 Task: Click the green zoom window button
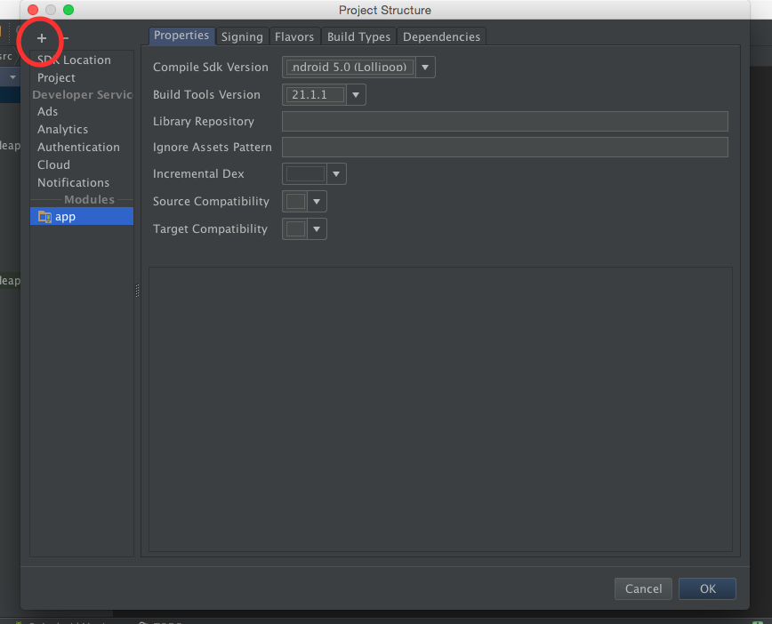68,10
